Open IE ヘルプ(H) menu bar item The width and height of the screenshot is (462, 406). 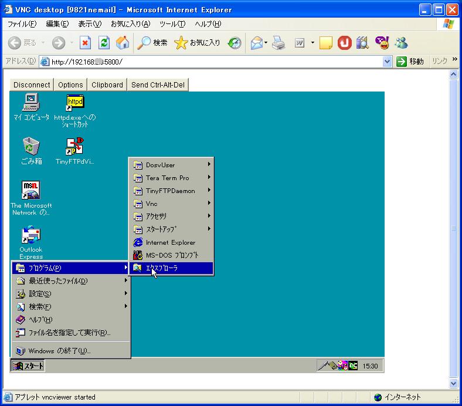pos(208,24)
